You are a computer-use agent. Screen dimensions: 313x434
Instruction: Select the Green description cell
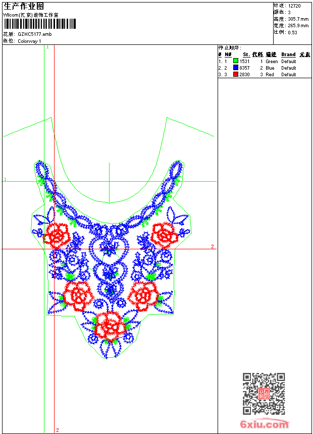(272, 62)
